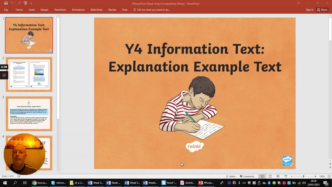The image size is (332, 187).
Task: Click the red record stop button overlay
Action: 4,75
